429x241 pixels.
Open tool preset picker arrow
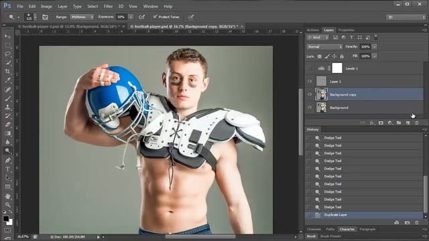tap(18, 17)
